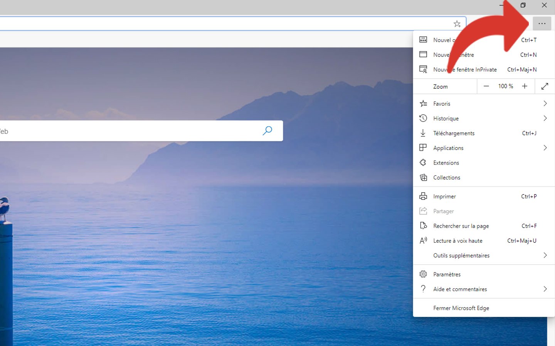Click the Imprimer printer icon
Screen dimensions: 555x346
423,196
